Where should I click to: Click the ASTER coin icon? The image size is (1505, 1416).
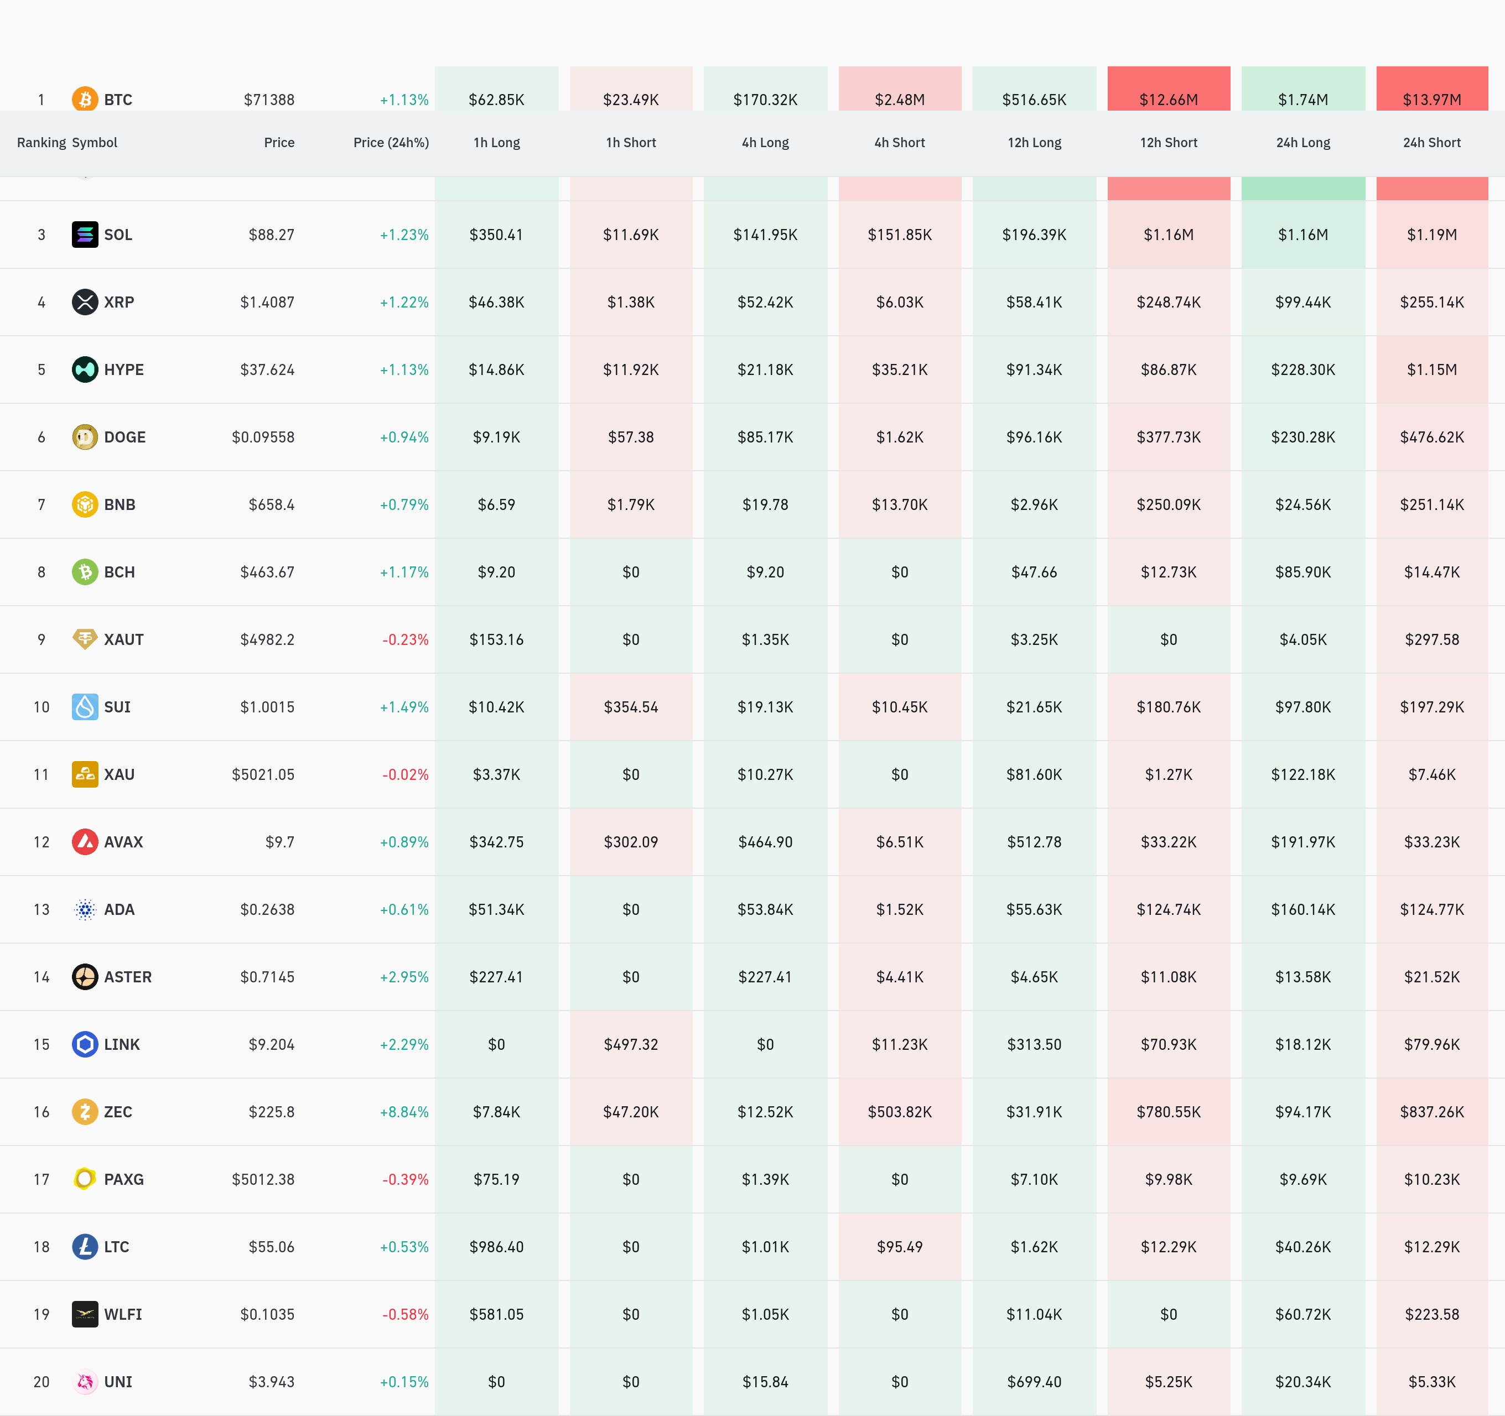click(x=85, y=977)
